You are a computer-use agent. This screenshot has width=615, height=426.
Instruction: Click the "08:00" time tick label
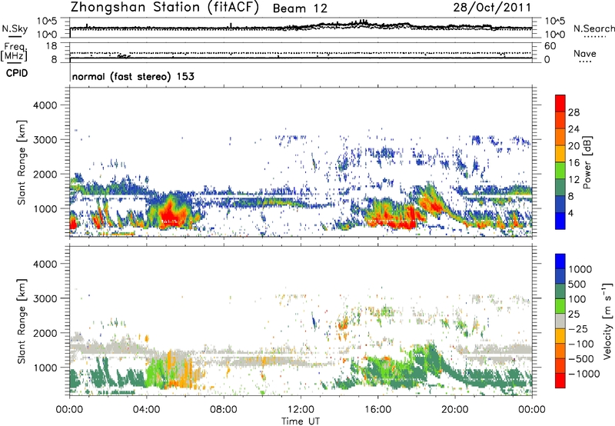pos(223,410)
